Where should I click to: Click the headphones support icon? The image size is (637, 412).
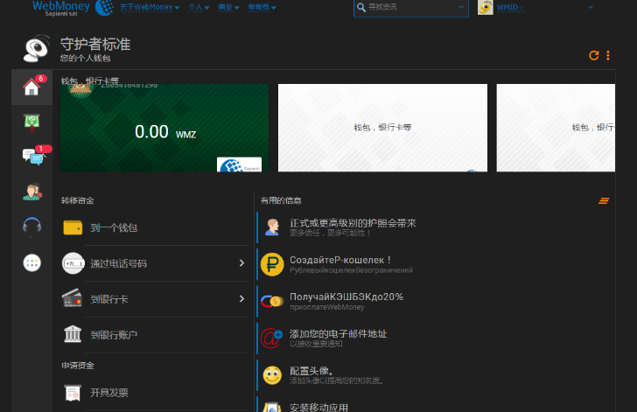tap(31, 227)
